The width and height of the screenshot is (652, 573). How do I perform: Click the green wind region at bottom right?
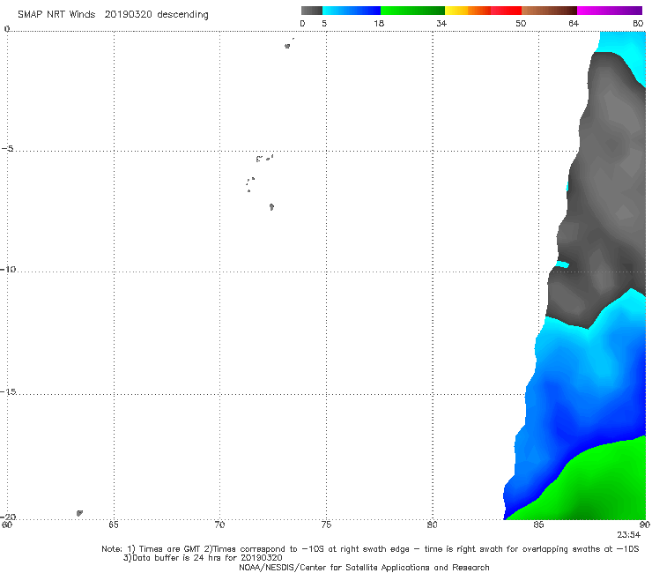(x=599, y=487)
